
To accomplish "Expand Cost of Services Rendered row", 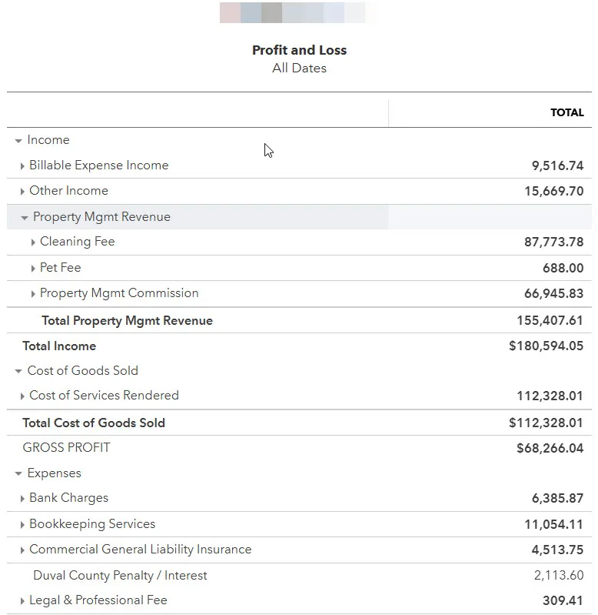I will 22,396.
